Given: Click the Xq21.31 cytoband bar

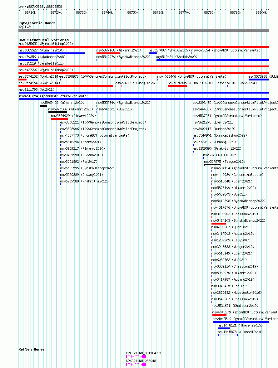Looking at the screenshot, I should [144, 30].
